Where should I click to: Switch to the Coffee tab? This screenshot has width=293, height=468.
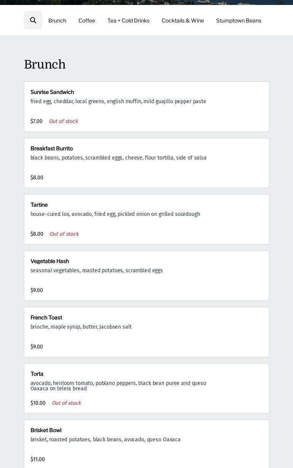click(x=87, y=21)
